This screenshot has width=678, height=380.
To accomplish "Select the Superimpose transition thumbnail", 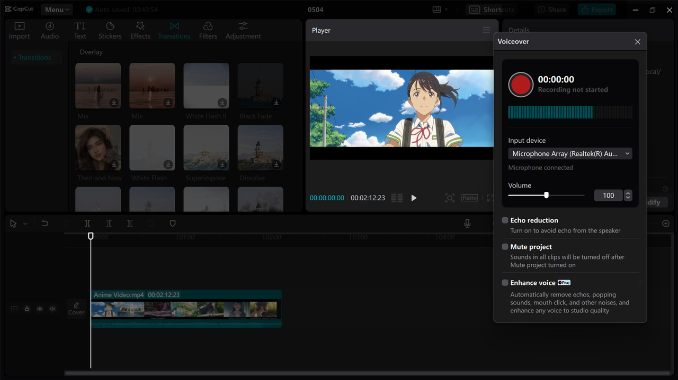I will [x=206, y=148].
